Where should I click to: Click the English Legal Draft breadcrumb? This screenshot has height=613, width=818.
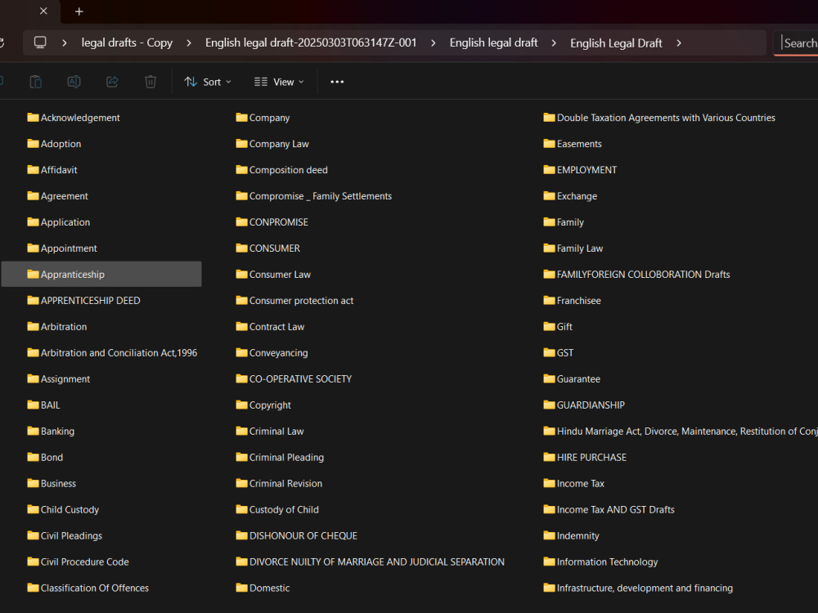point(616,43)
